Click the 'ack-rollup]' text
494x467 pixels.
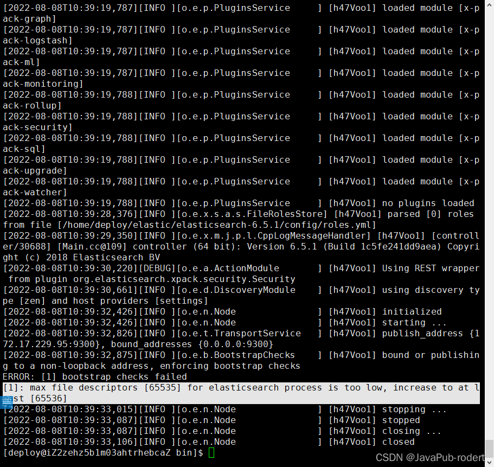(32, 106)
